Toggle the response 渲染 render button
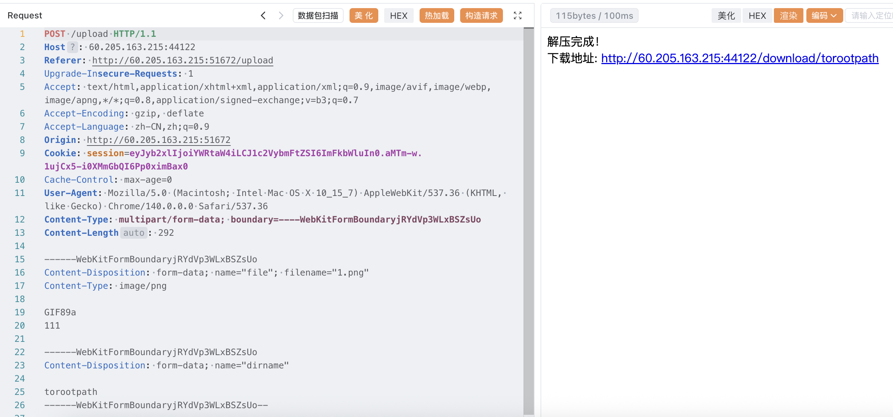This screenshot has height=417, width=893. coord(789,15)
